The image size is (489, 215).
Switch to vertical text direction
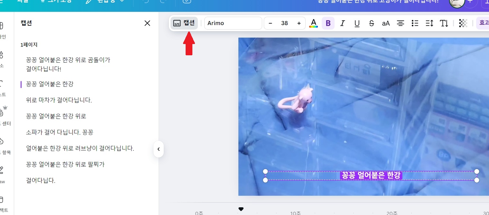point(444,23)
